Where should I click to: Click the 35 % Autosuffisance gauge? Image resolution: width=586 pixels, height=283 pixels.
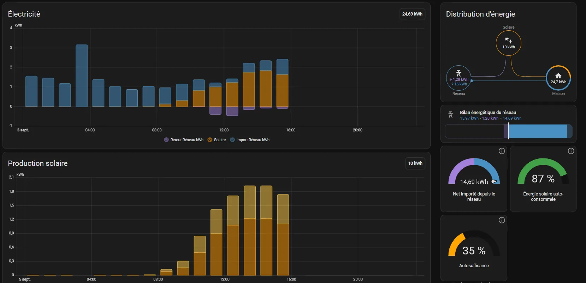[474, 243]
